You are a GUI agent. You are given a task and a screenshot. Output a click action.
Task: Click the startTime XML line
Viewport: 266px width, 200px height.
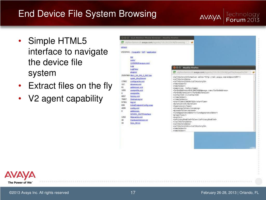point(190,102)
